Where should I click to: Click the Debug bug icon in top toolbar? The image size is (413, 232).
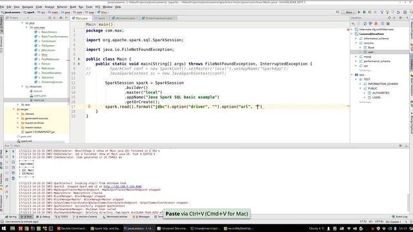364,12
